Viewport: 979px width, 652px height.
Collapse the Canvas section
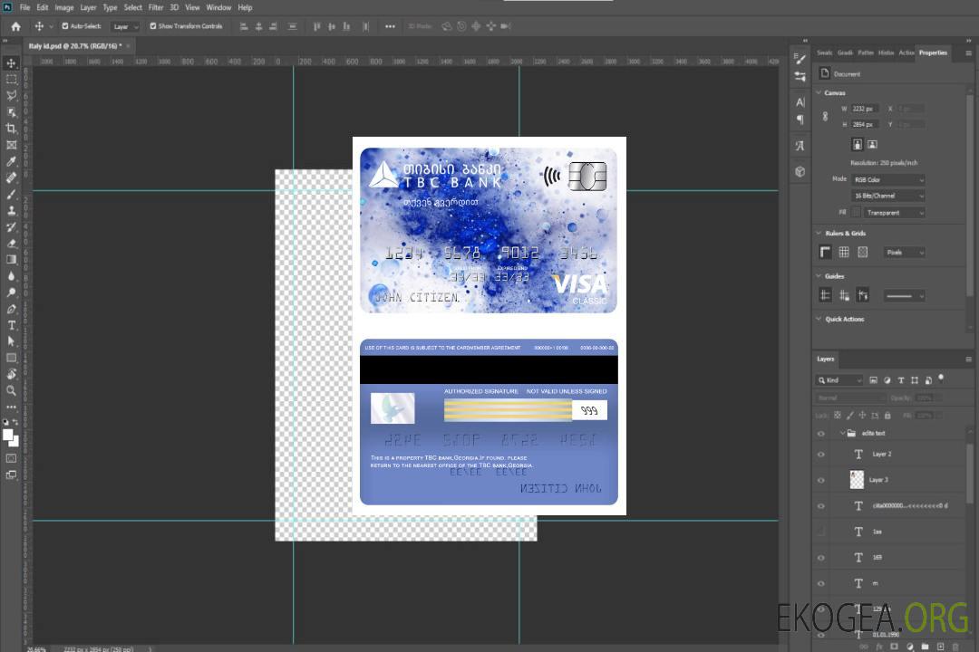click(819, 92)
